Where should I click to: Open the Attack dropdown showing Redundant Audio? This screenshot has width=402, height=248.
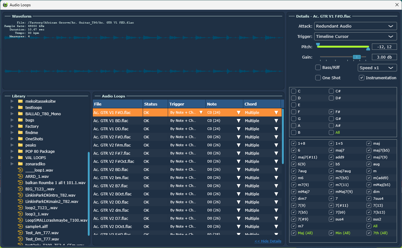pyautogui.click(x=356, y=26)
